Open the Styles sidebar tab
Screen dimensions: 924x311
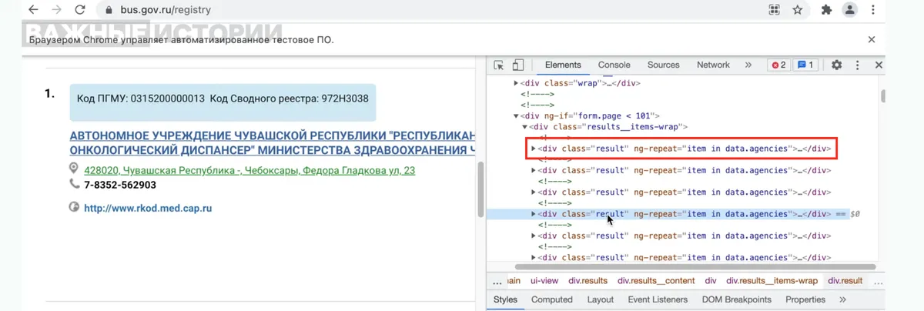(x=506, y=299)
